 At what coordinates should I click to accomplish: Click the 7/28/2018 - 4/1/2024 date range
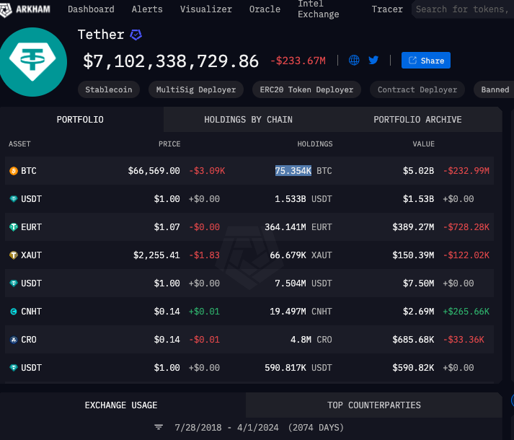click(226, 428)
